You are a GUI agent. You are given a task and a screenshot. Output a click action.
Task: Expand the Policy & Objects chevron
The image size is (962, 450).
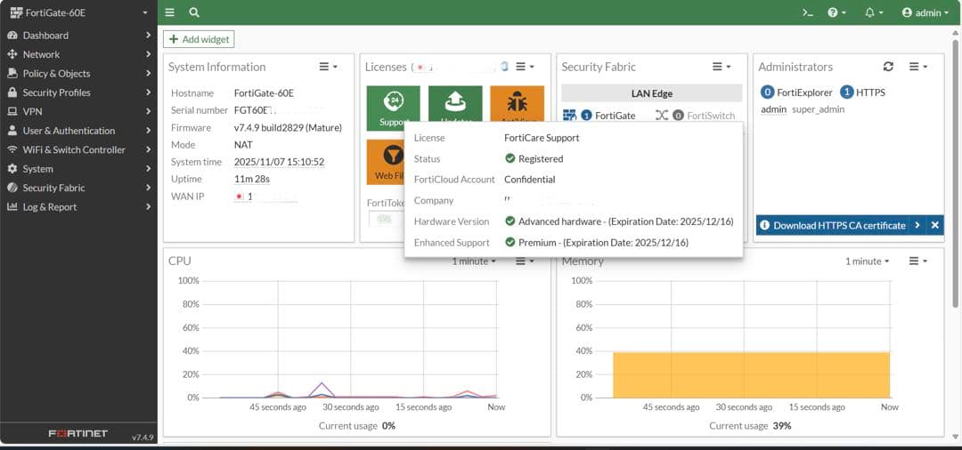pos(148,74)
